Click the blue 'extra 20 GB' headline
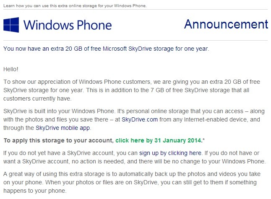271x199 pixels. [106, 49]
